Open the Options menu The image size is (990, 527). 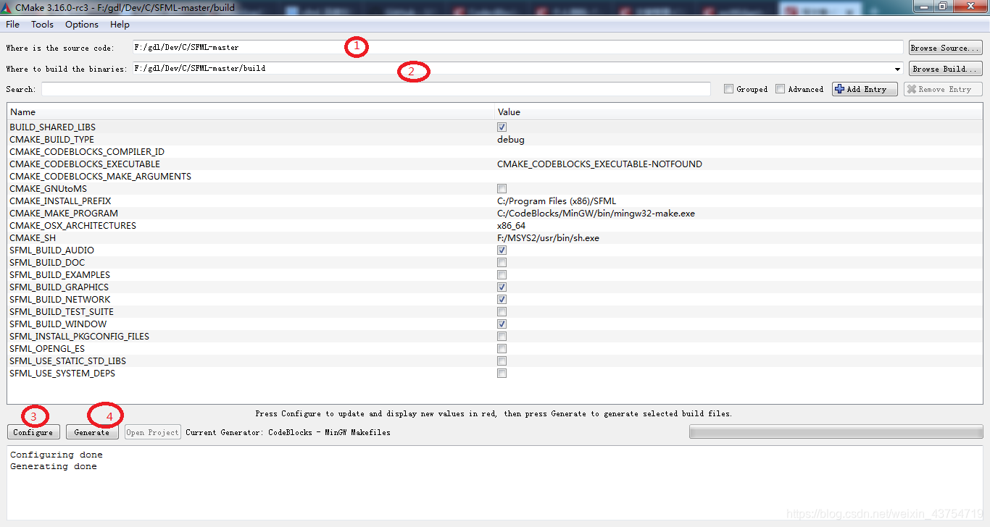click(81, 25)
